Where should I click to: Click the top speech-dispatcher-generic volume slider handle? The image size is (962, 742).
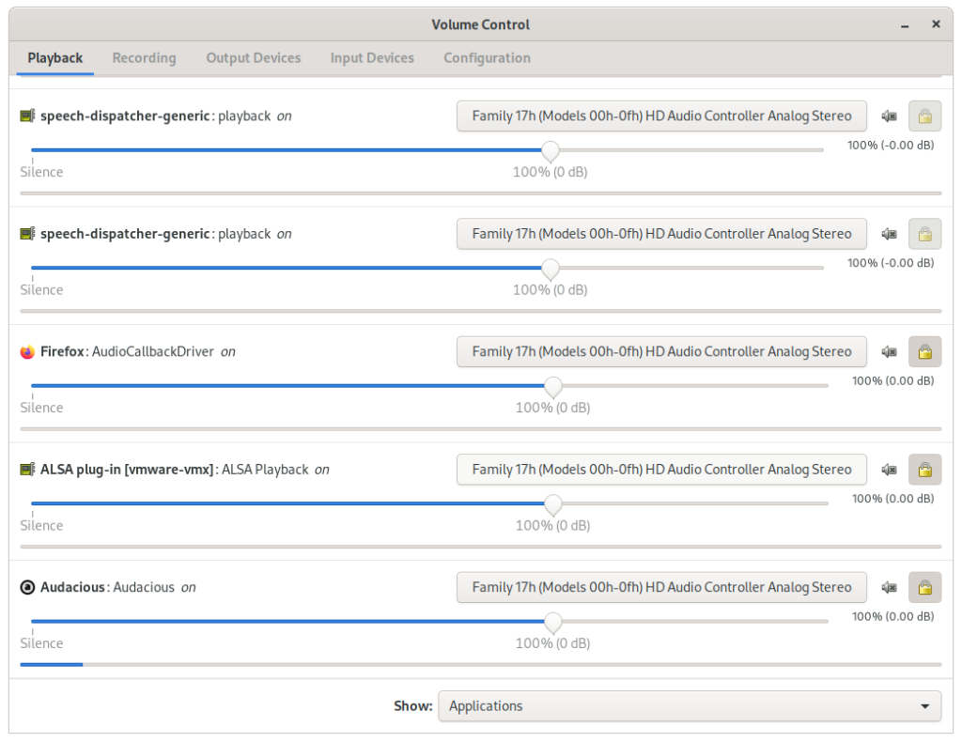tap(551, 151)
